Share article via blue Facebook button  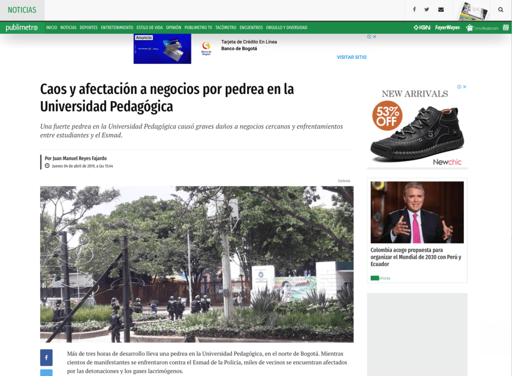[46, 357]
